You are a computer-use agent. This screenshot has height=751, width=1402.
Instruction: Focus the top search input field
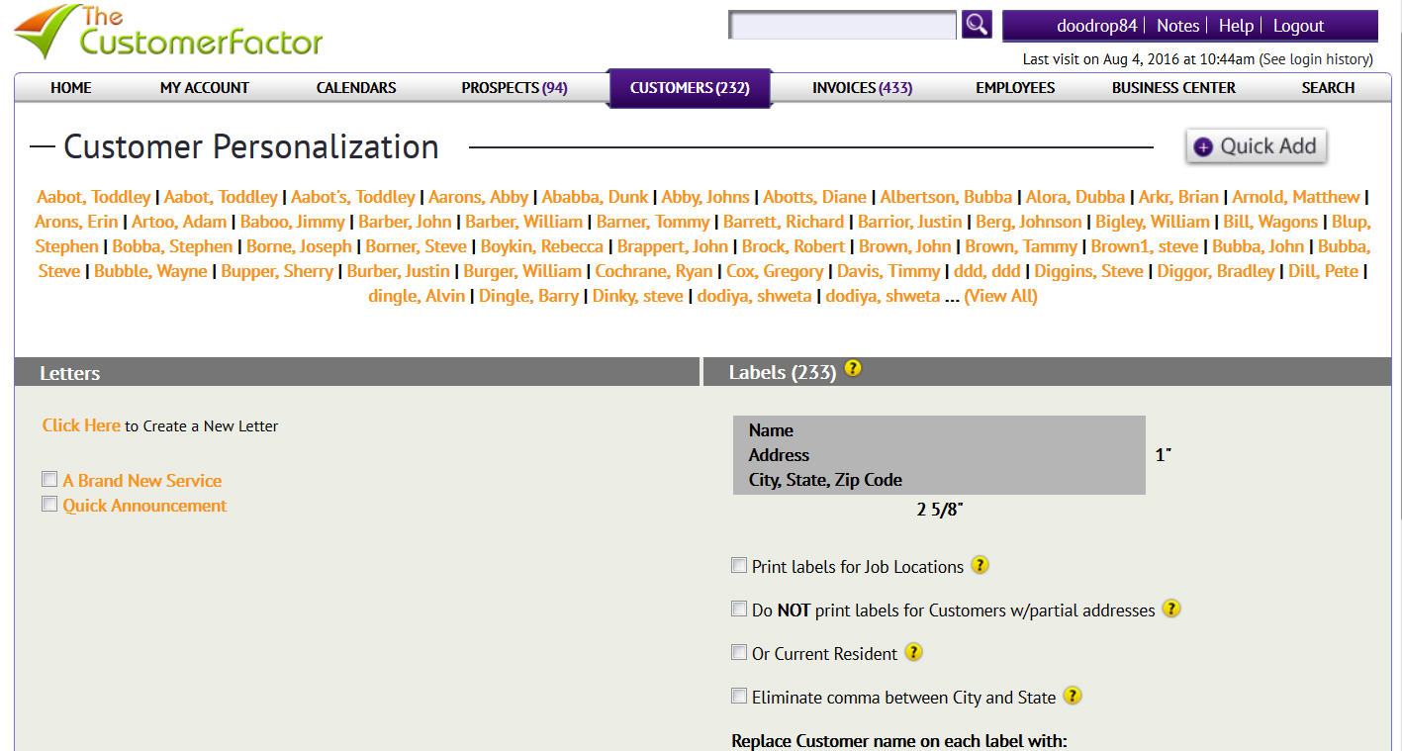[x=842, y=26]
